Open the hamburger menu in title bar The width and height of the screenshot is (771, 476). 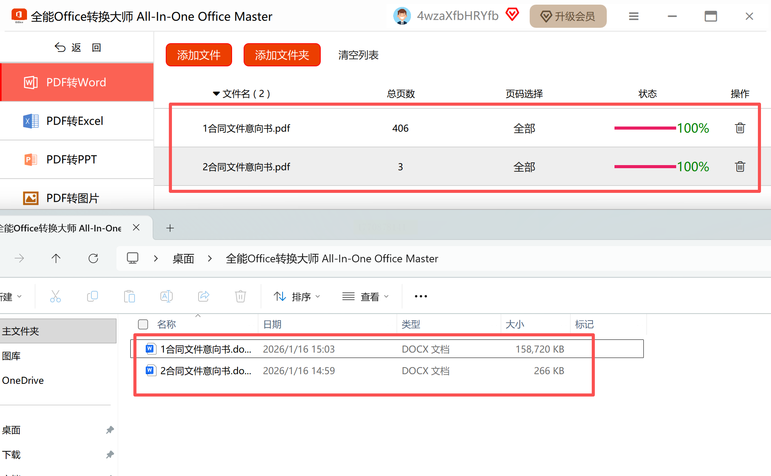[634, 16]
